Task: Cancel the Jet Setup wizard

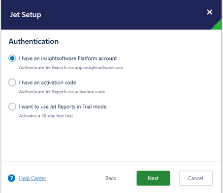Action: (x=196, y=178)
